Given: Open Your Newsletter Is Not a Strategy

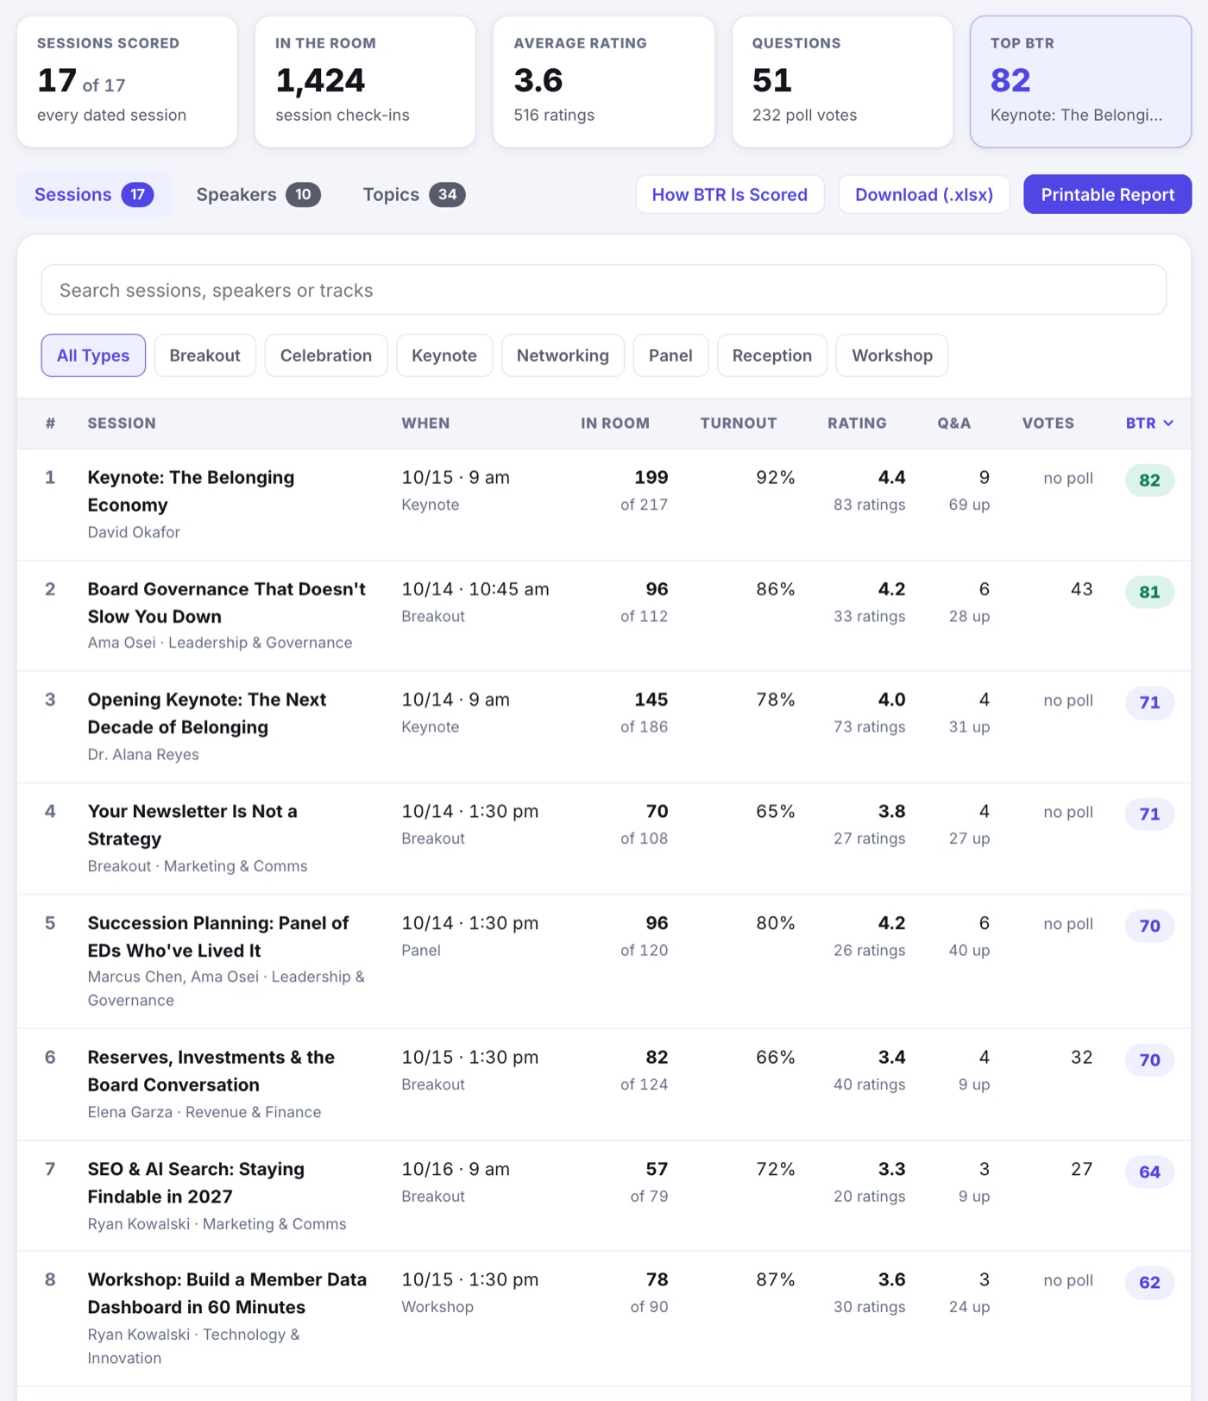Looking at the screenshot, I should (x=192, y=825).
